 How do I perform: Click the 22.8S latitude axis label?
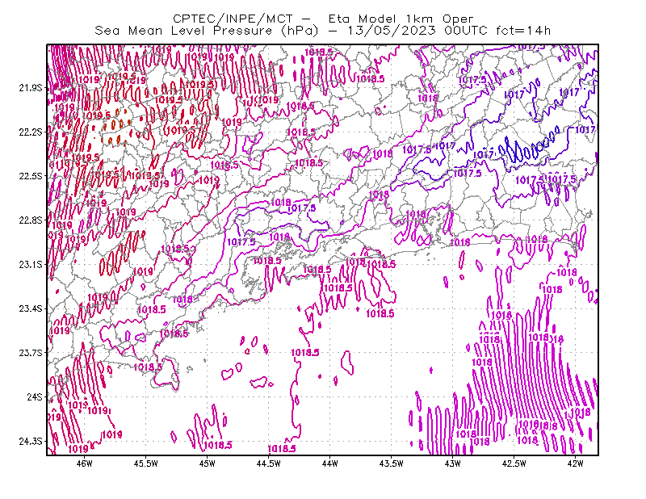31,220
